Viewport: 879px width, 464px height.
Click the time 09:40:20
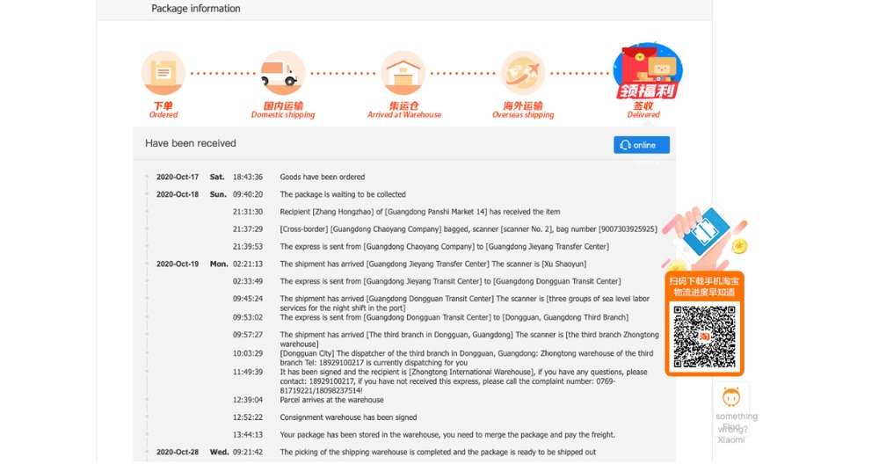coord(248,194)
